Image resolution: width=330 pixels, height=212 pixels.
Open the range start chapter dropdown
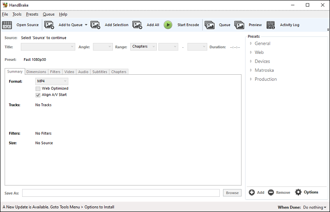pyautogui.click(x=168, y=47)
